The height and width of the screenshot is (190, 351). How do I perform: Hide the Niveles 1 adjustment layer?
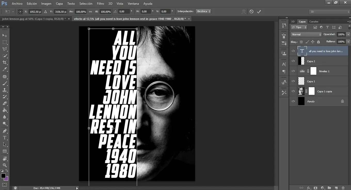(293, 71)
